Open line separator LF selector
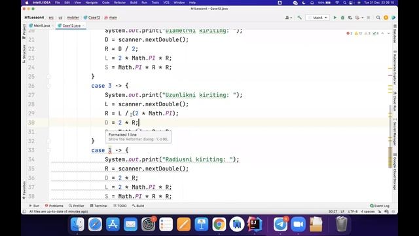This screenshot has width=419, height=236. tap(342, 212)
